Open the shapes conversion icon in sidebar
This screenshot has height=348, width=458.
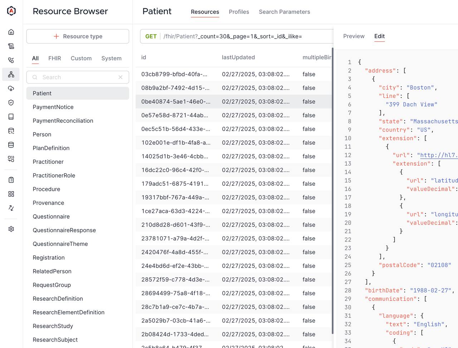click(x=11, y=159)
